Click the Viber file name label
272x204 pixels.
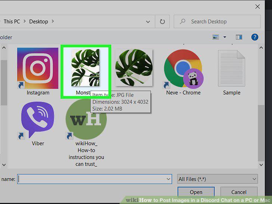point(38,143)
